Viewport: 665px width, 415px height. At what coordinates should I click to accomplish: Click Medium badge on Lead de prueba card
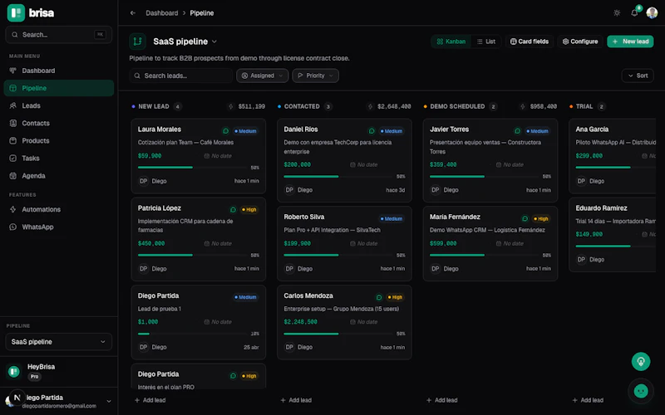[x=245, y=297]
